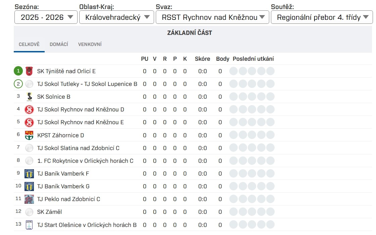The height and width of the screenshot is (235, 376).
Task: Open the Svaz RSST Rychnov dropdown
Action: click(x=212, y=17)
